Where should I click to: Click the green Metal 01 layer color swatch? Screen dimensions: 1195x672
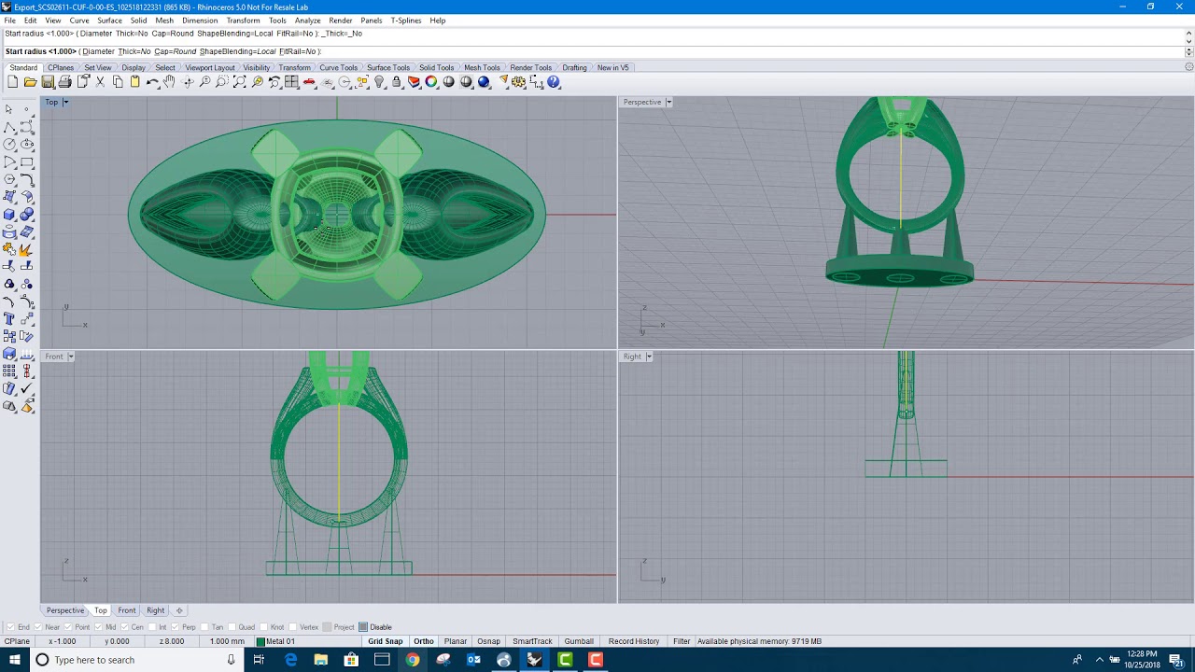(260, 641)
